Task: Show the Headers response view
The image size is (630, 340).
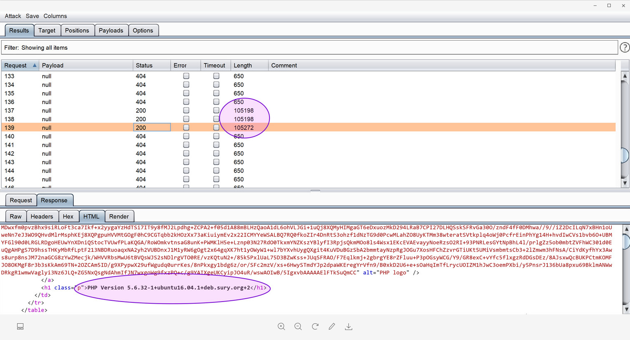Action: pyautogui.click(x=42, y=216)
